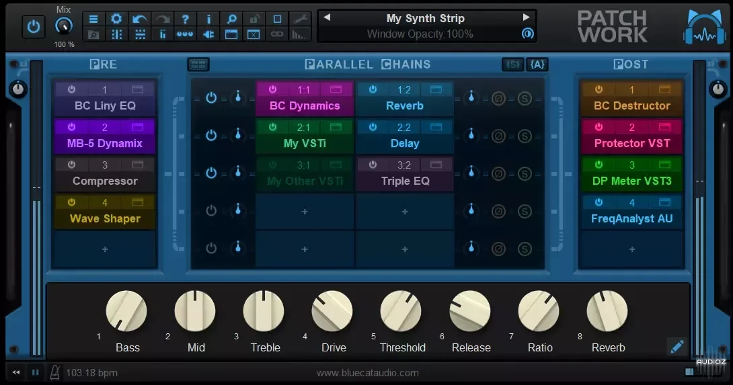This screenshot has height=385, width=733.
Task: Click the descending level bars icon
Action: [x=299, y=34]
